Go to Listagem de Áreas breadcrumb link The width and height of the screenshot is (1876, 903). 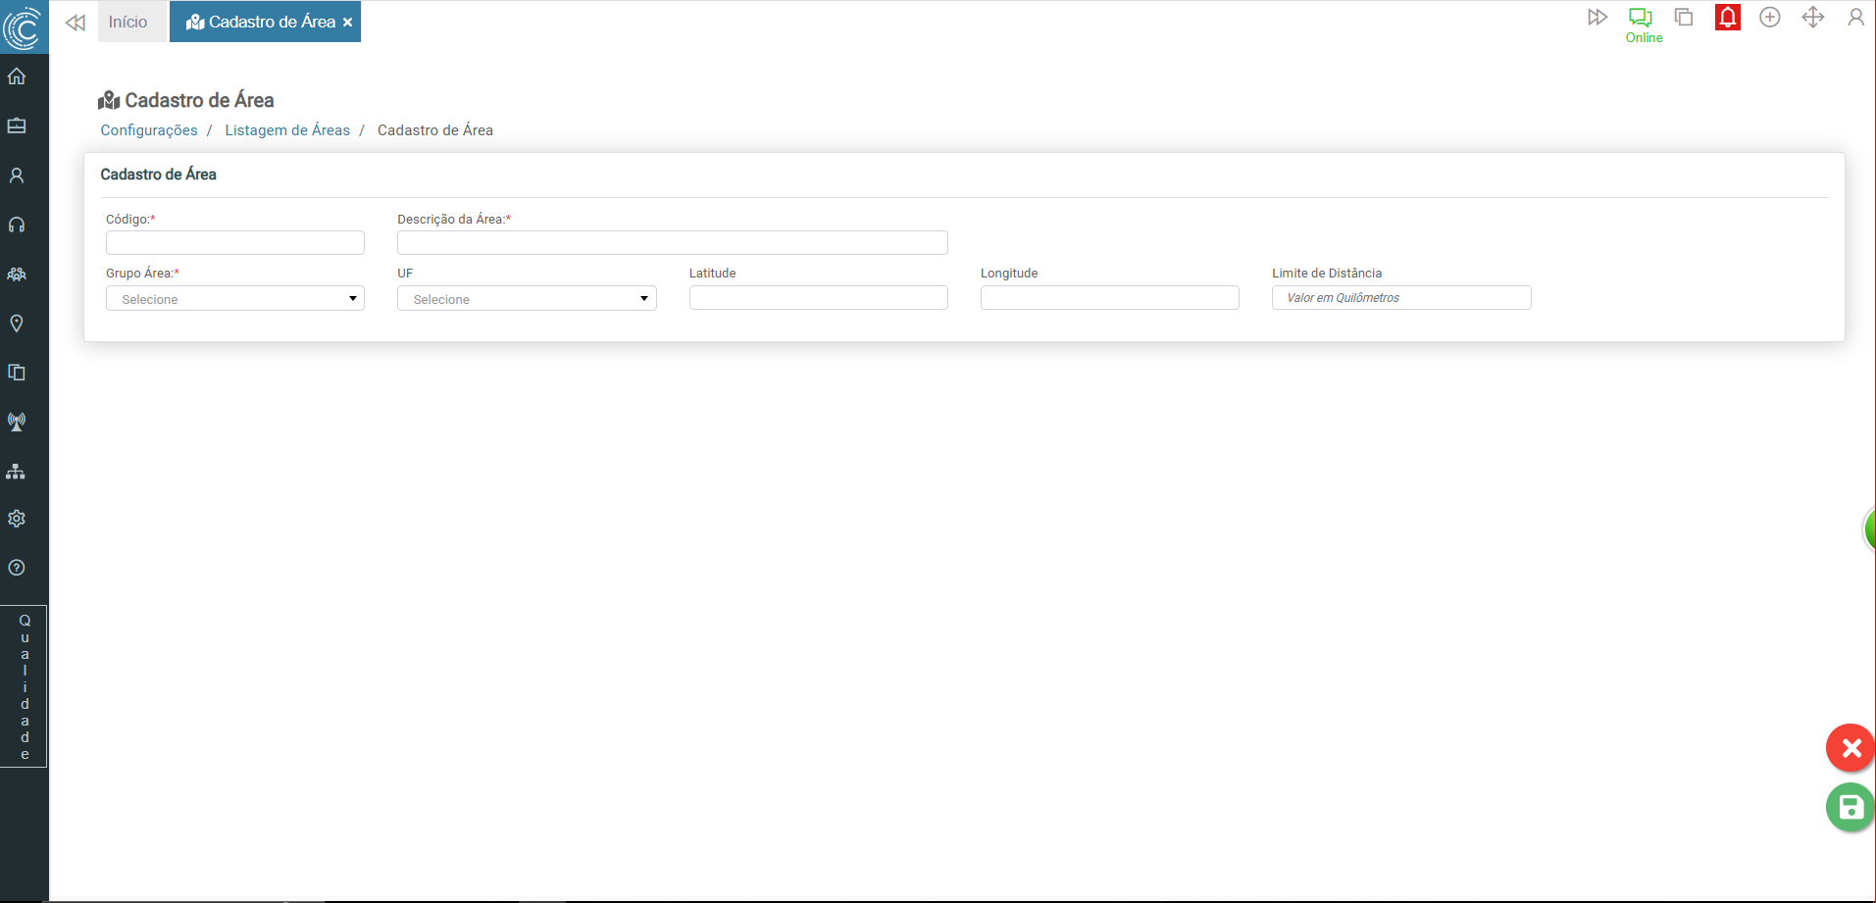(287, 130)
